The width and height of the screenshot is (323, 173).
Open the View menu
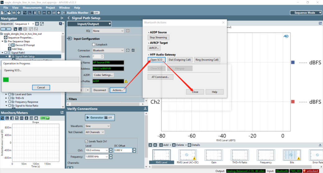pos(15,8)
